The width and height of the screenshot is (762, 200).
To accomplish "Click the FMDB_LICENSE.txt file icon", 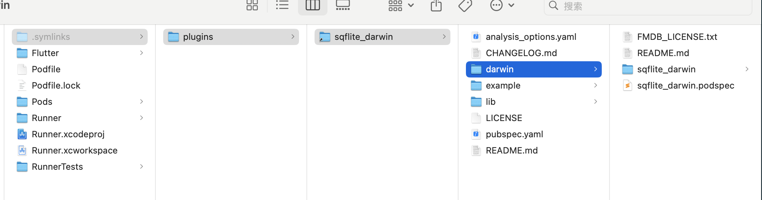I will coord(628,37).
